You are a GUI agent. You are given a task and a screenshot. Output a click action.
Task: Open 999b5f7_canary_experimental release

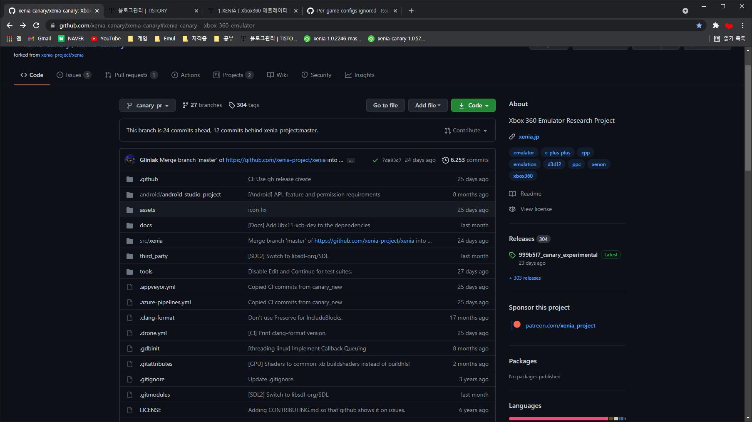pos(558,255)
